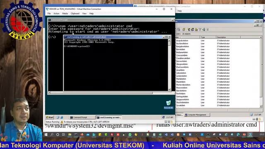265x149 pixels.
Task: Click the new user icon in Computer Management toolbar
Action: tap(189, 29)
